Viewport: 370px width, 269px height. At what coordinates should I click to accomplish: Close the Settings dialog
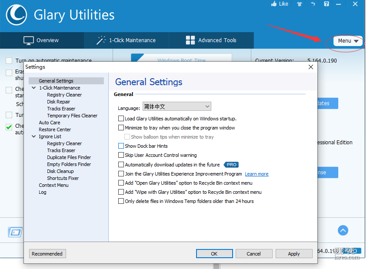(311, 67)
